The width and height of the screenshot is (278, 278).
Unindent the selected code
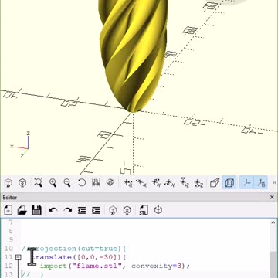click(82, 210)
